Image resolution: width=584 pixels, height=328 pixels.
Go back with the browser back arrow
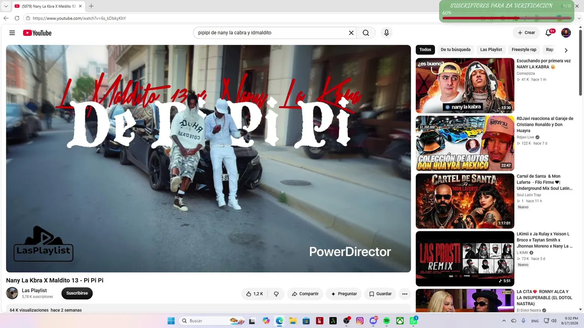(x=6, y=18)
